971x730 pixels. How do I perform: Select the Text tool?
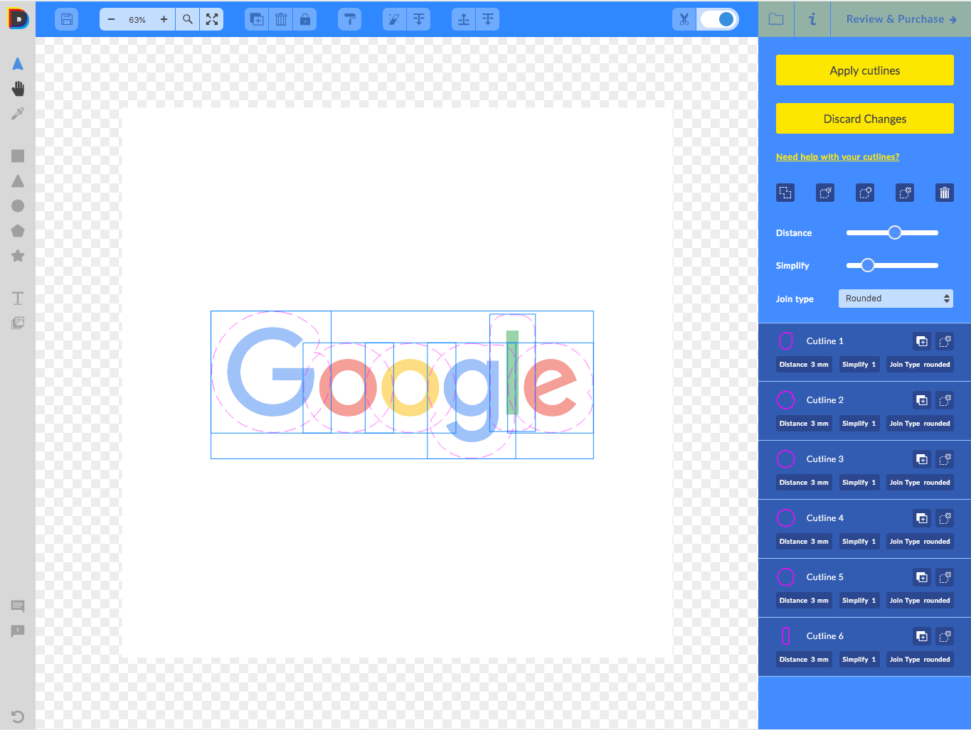coord(17,298)
